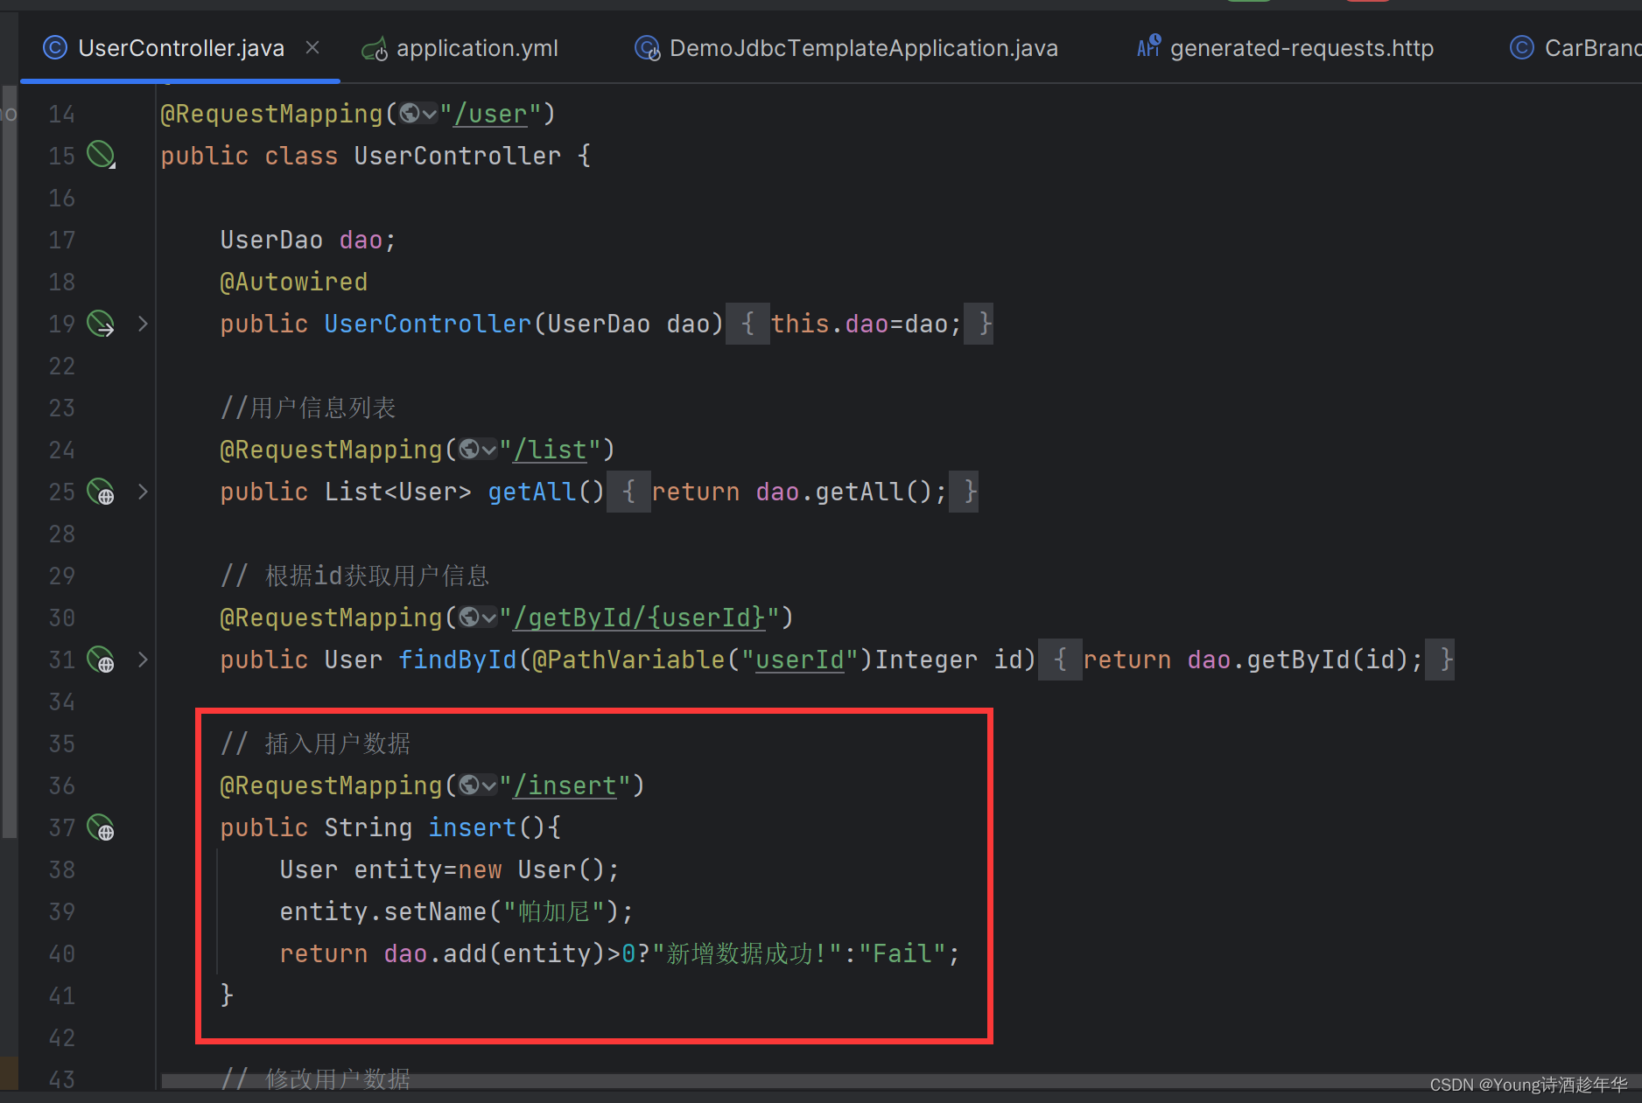Click the Spring gutter icon on constructor line 19
Screen dimensions: 1642x1103
[100, 324]
